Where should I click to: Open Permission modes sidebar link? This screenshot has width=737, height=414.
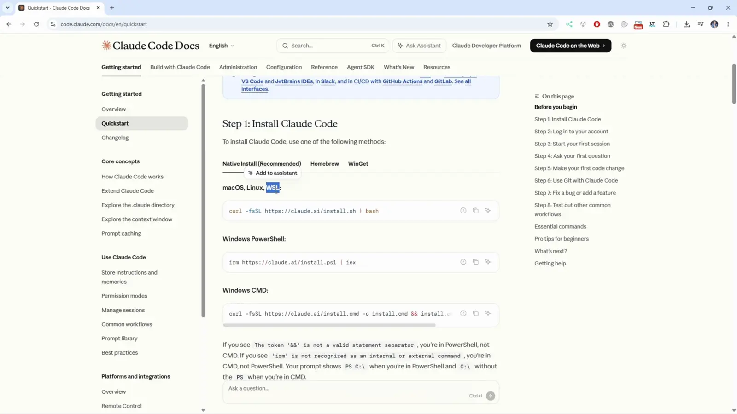point(124,296)
